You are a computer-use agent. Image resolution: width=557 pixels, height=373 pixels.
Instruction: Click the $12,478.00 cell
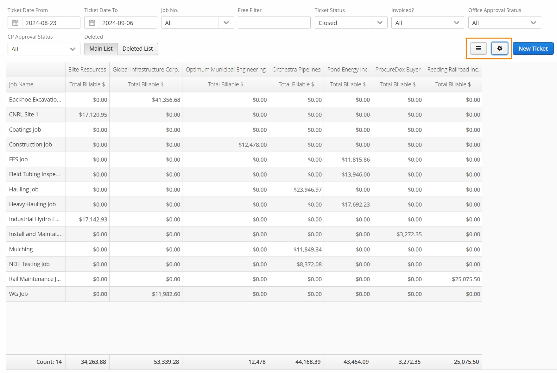pyautogui.click(x=225, y=145)
